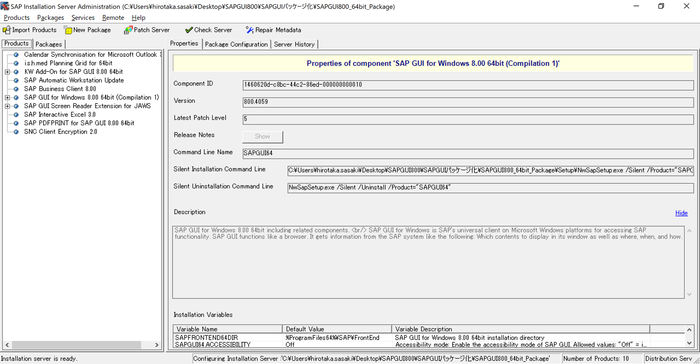This screenshot has width=700, height=364.
Task: Click the Variable Name column header
Action: tap(228, 329)
